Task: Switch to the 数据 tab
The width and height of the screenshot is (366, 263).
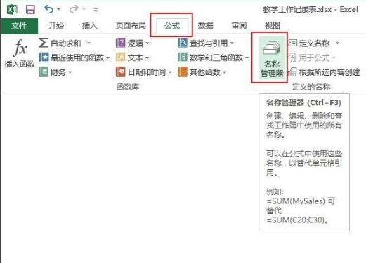Action: click(x=205, y=25)
